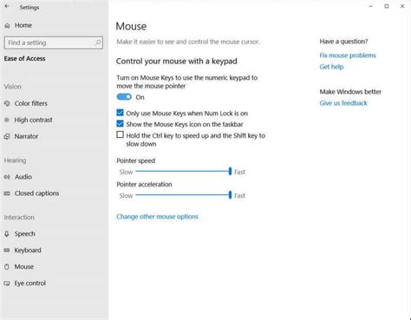The height and width of the screenshot is (320, 411).
Task: Click the Narrator icon in sidebar
Action: tap(7, 136)
